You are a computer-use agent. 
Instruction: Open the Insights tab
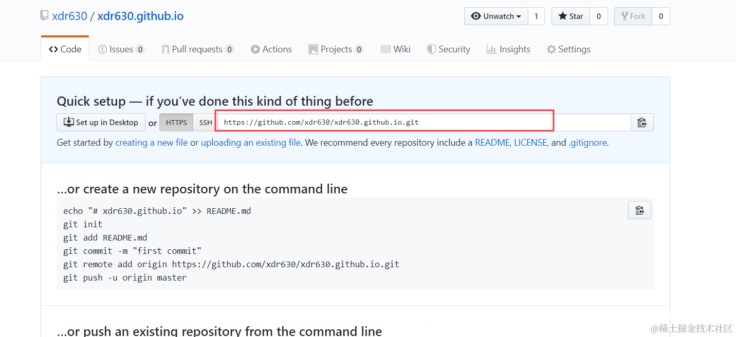tap(508, 49)
